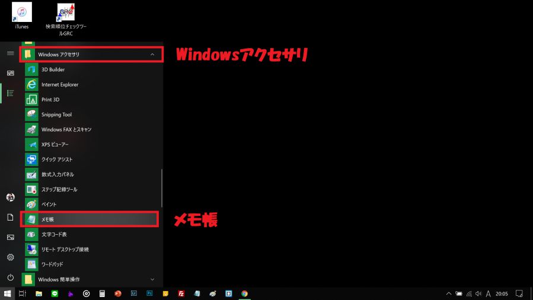Open ワードパッド
The width and height of the screenshot is (533, 300).
[x=91, y=264]
